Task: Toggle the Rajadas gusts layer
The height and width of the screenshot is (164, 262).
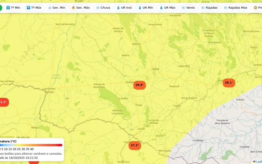Action: (x=209, y=8)
